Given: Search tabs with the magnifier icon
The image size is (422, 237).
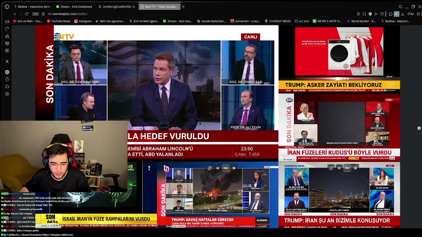Looking at the screenshot, I should click(401, 7).
